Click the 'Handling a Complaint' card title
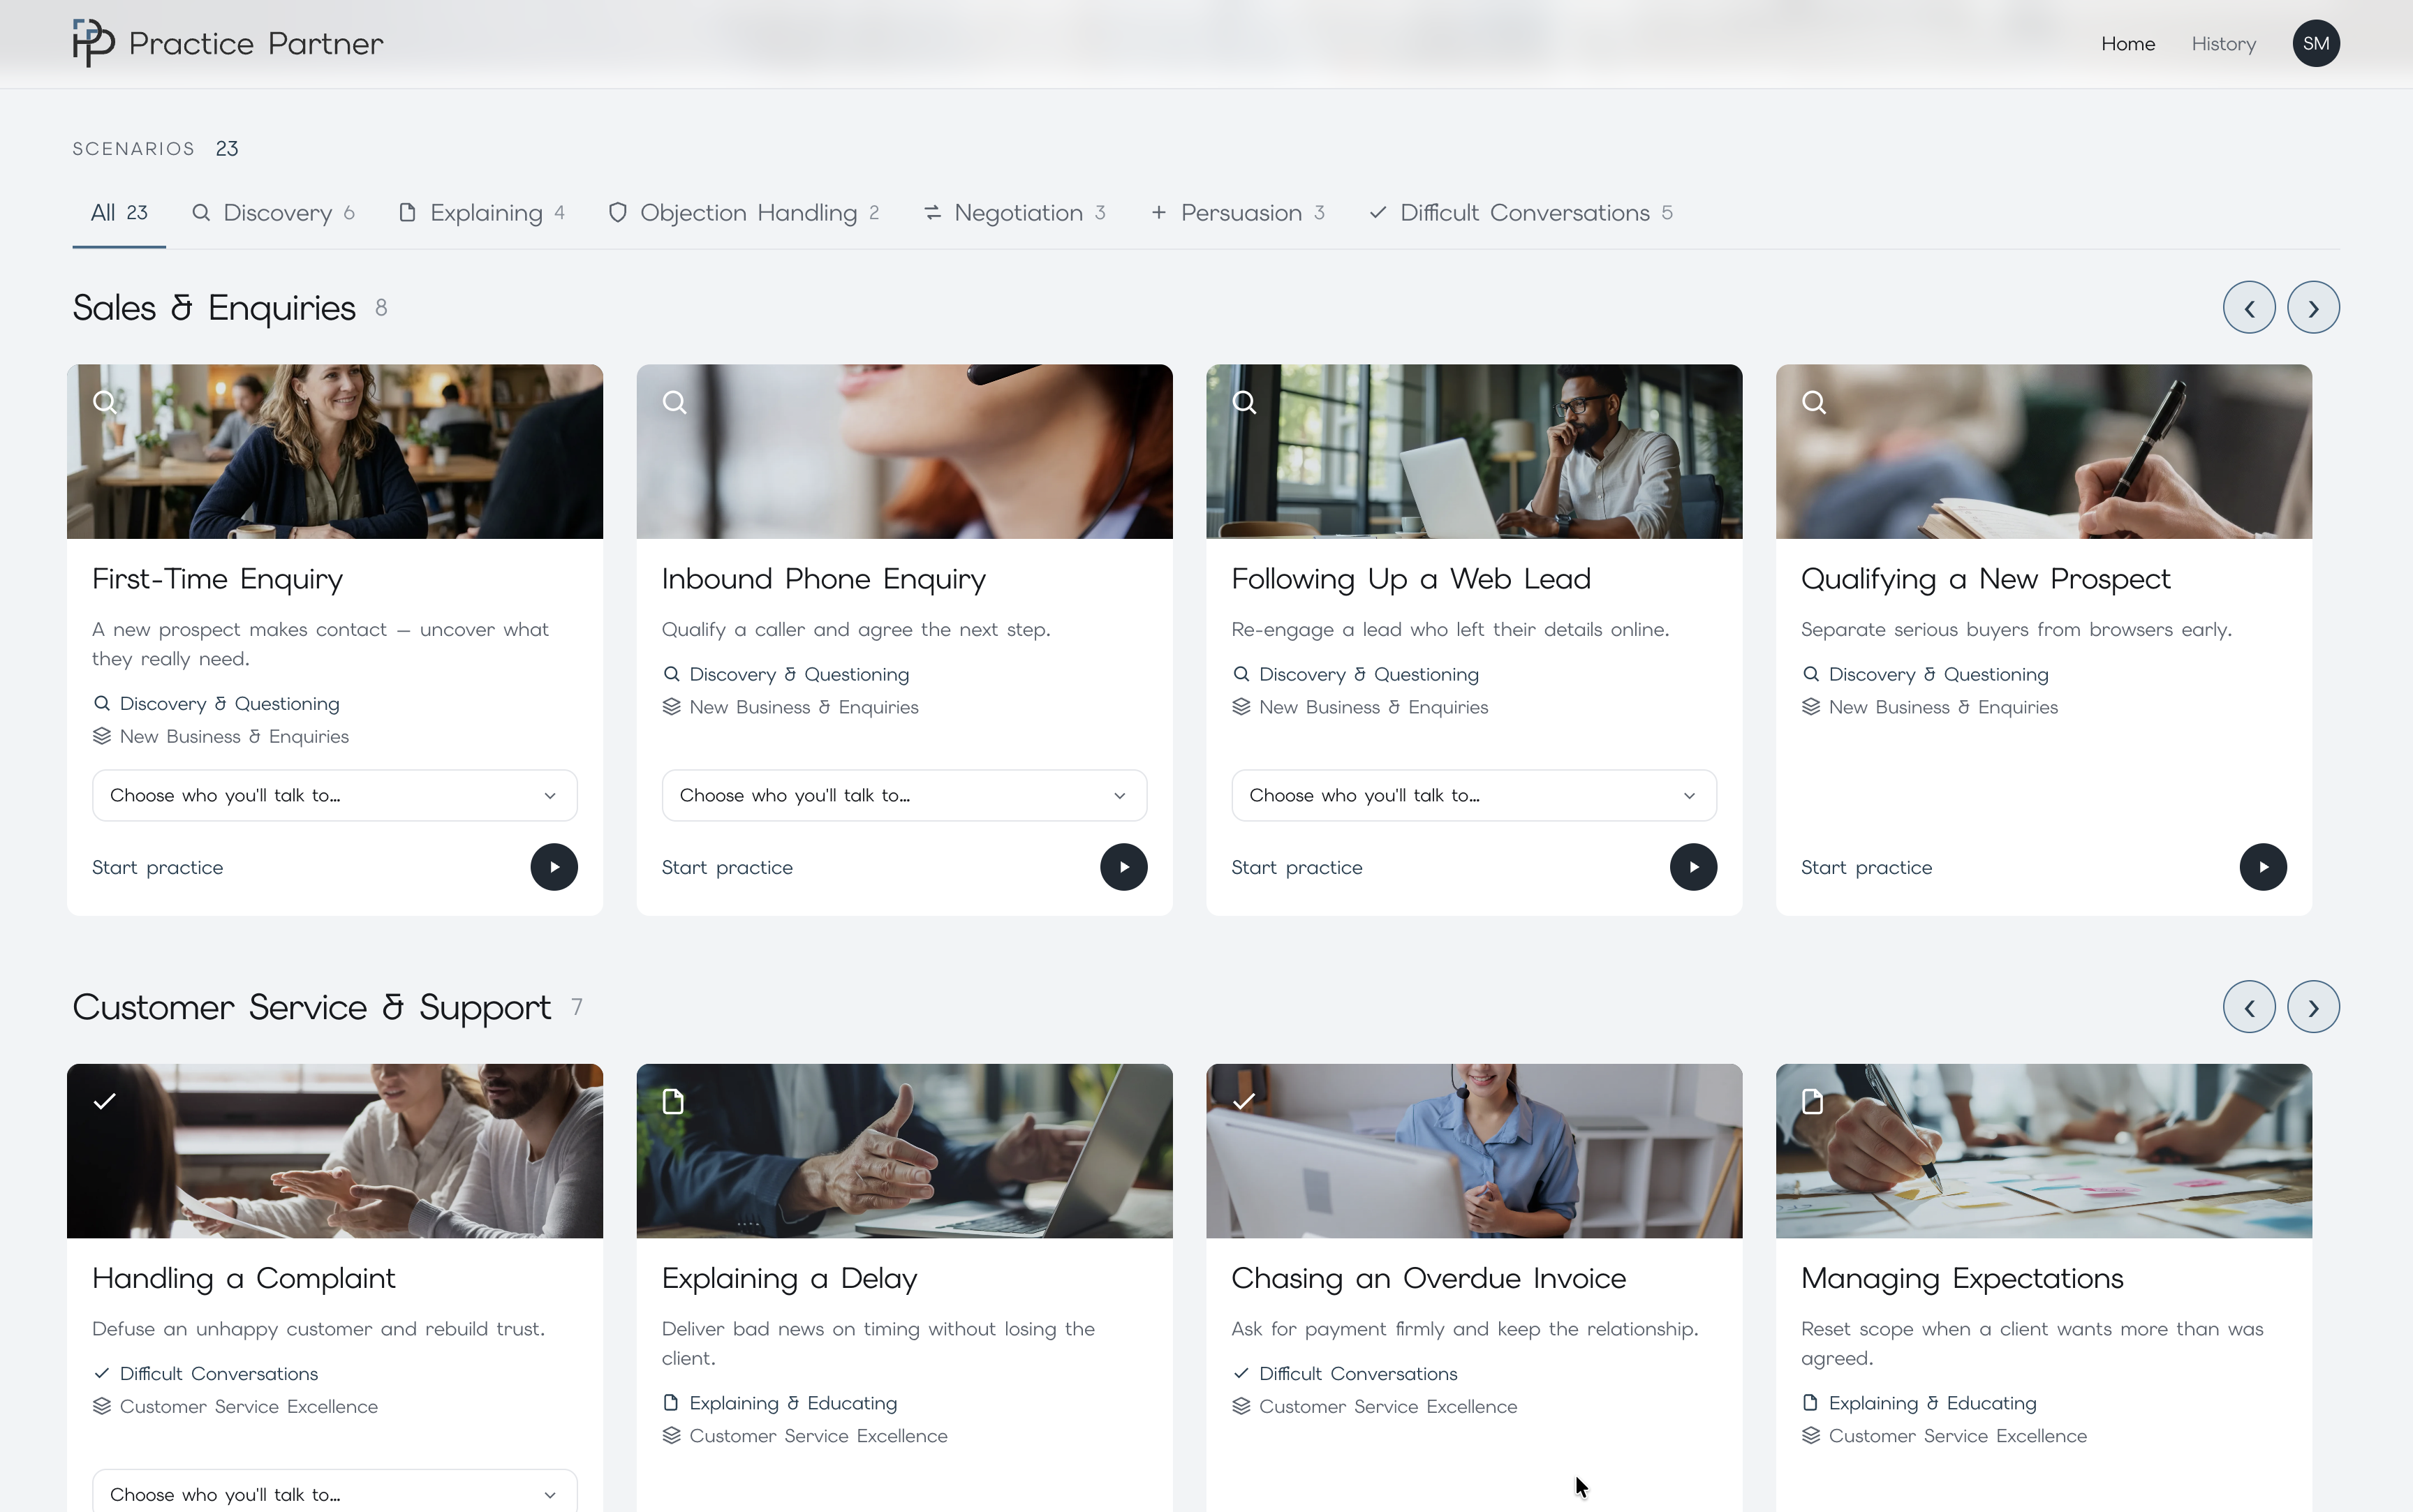This screenshot has width=2413, height=1512. pyautogui.click(x=243, y=1278)
